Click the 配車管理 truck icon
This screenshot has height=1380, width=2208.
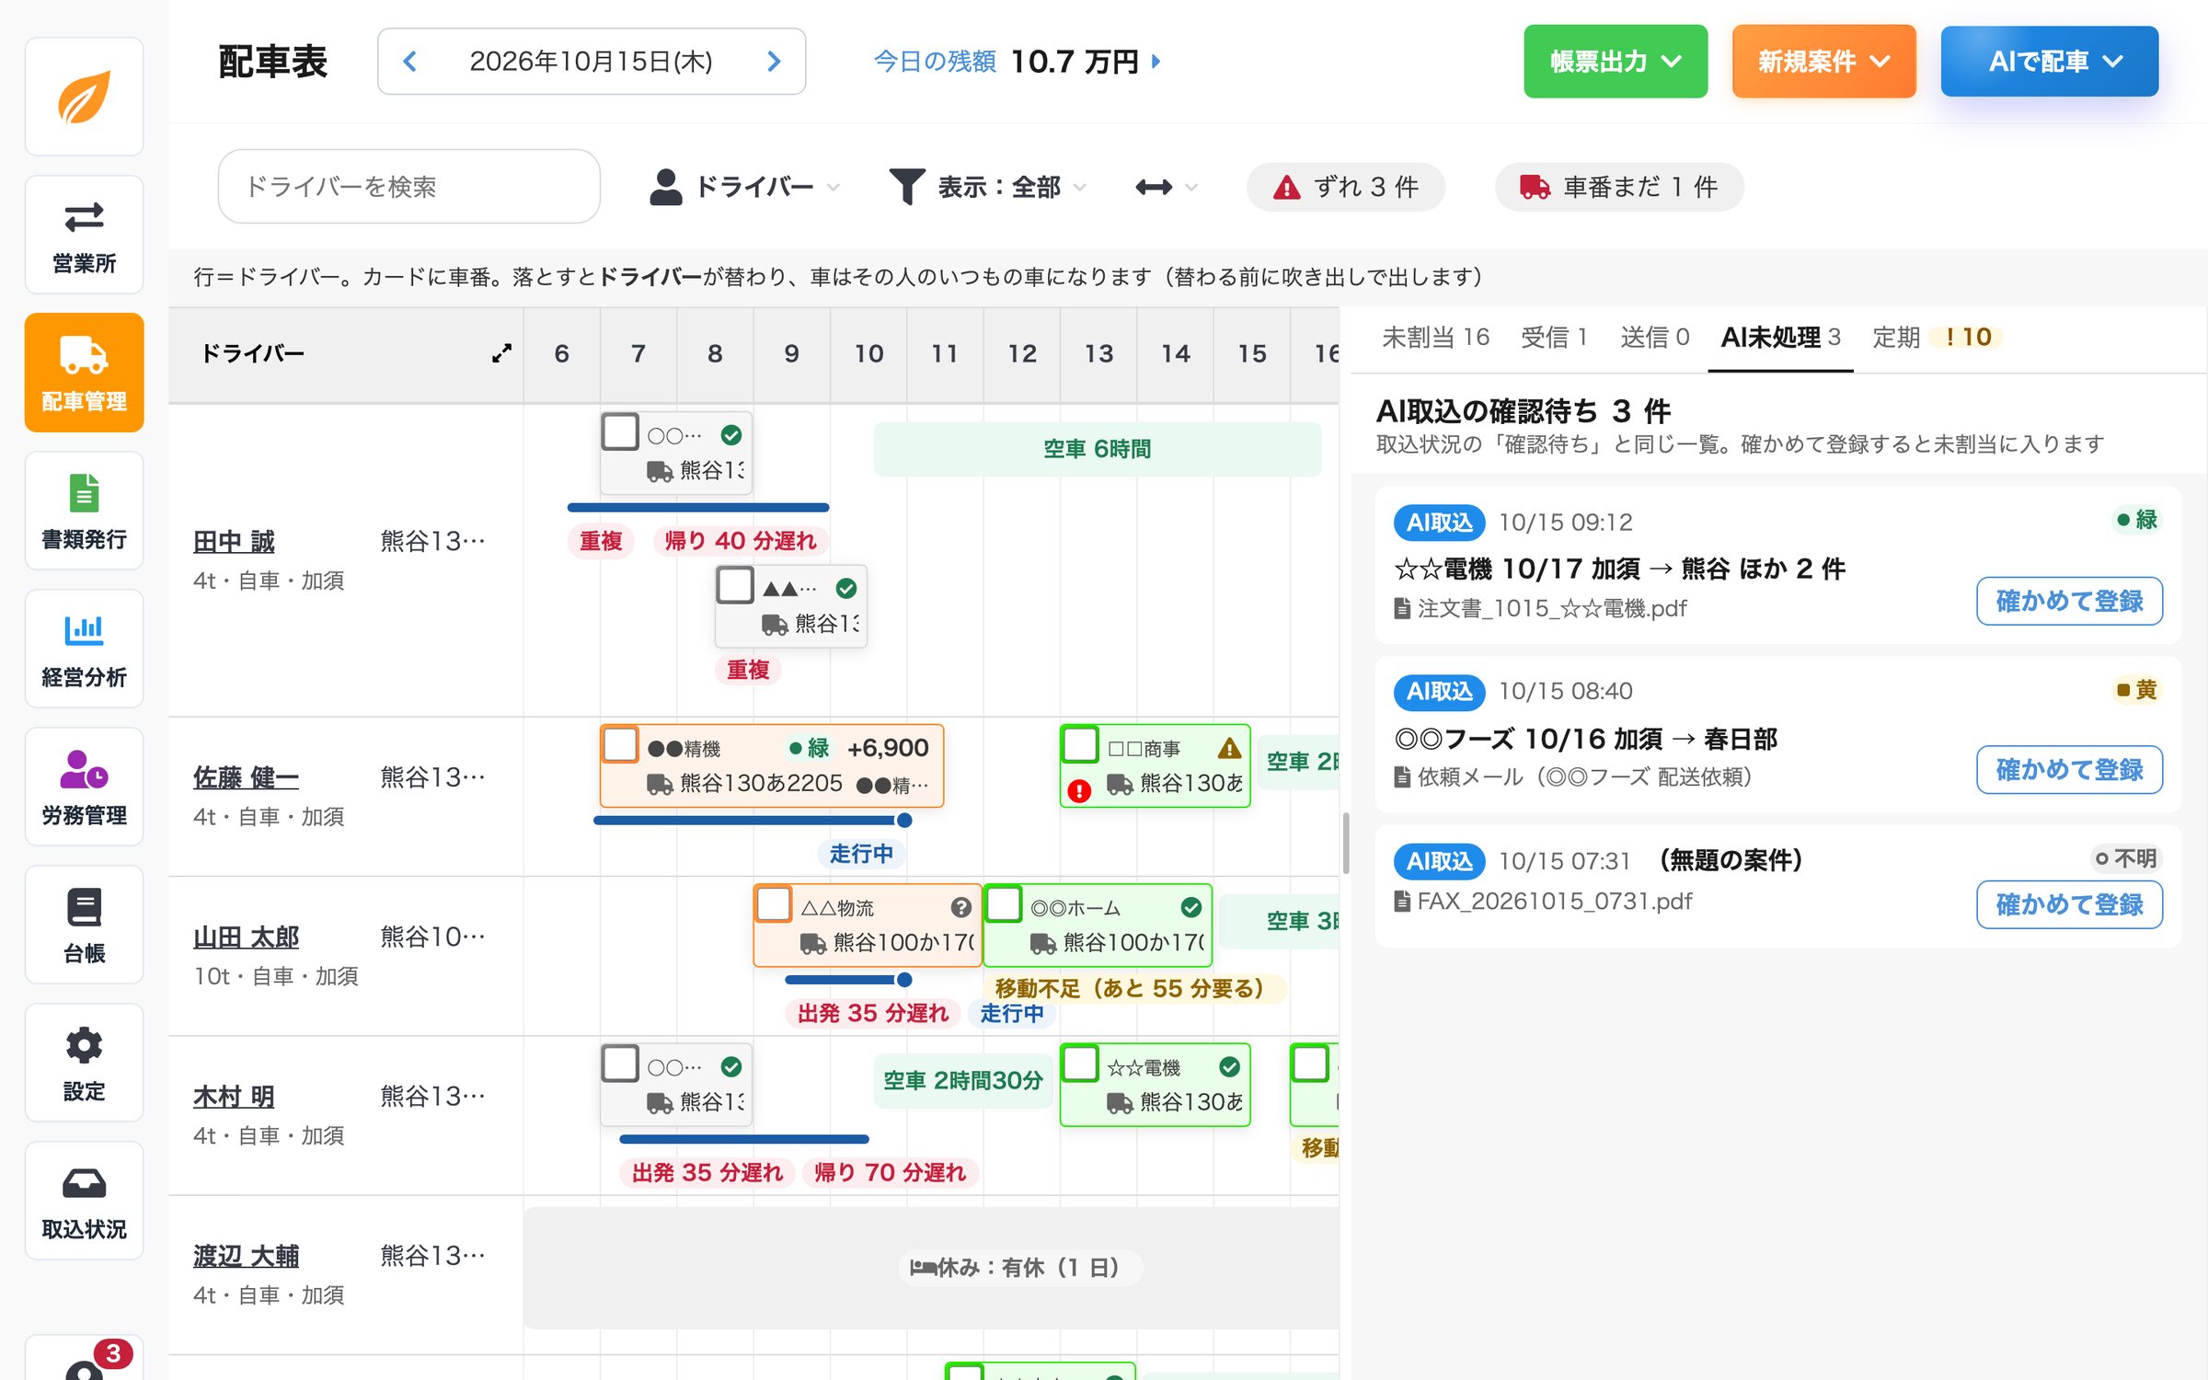(84, 373)
